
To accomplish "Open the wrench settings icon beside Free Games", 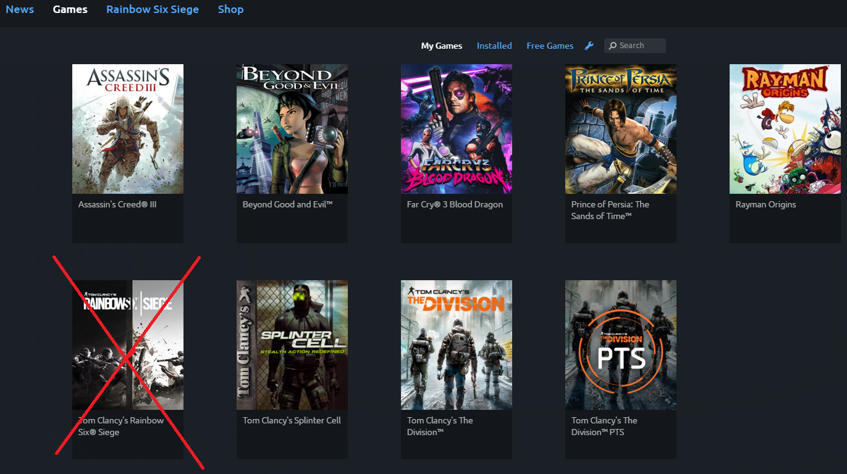I will click(589, 46).
